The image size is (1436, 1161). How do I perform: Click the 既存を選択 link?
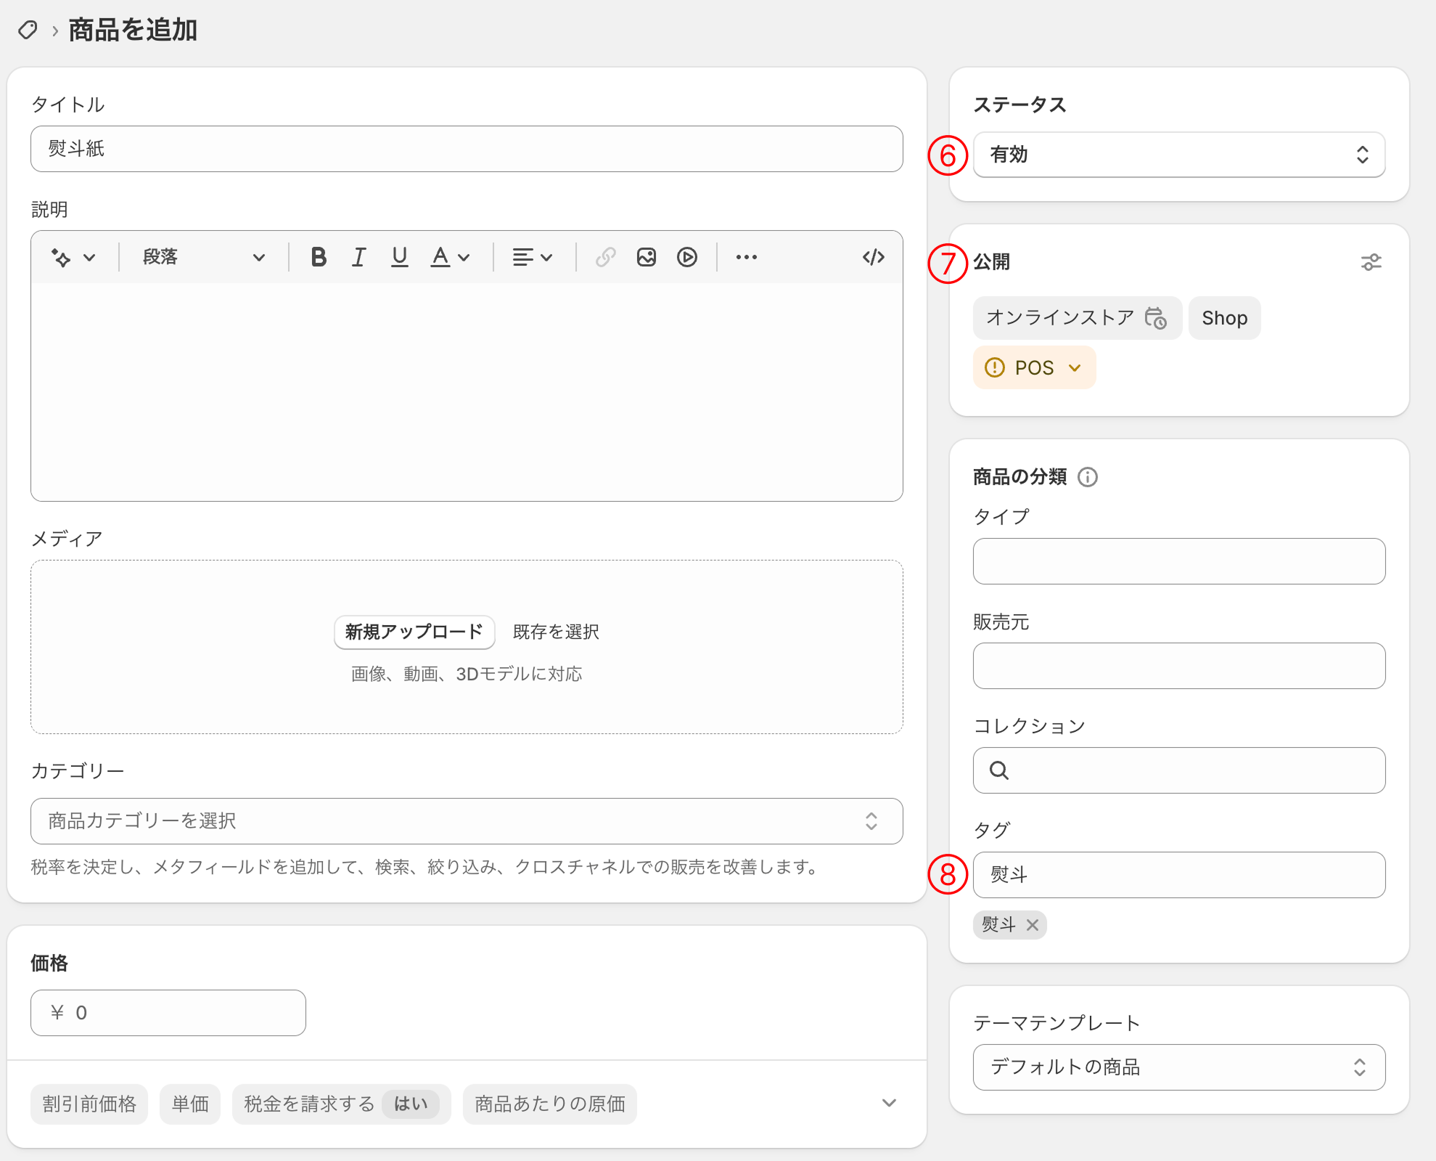click(x=556, y=632)
